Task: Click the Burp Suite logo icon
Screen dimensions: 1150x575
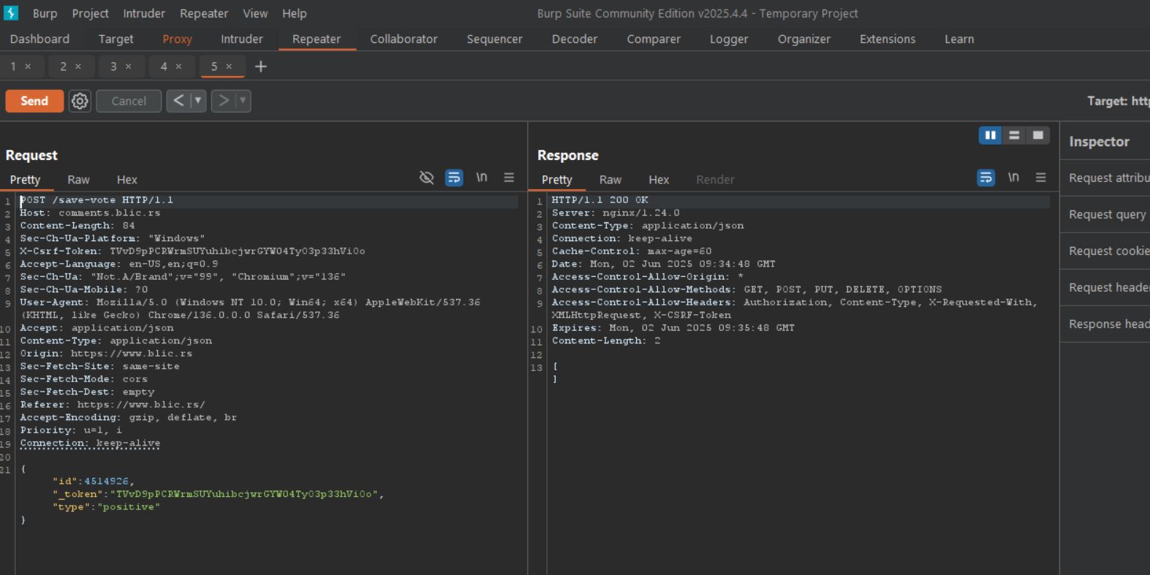Action: [11, 13]
